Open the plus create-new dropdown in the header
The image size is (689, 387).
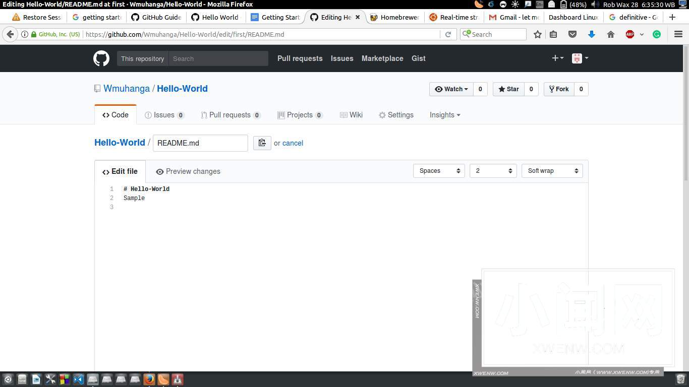coord(557,58)
